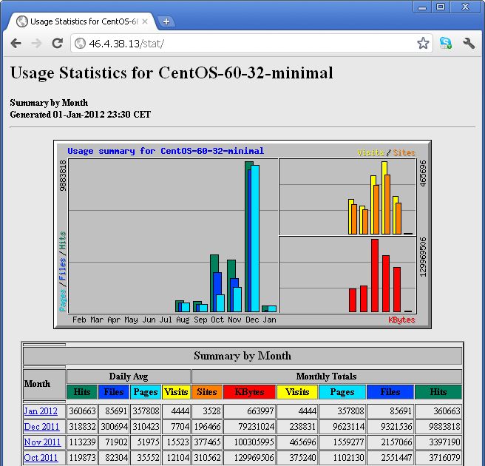
Task: Reload the page with the refresh icon
Action: (57, 44)
